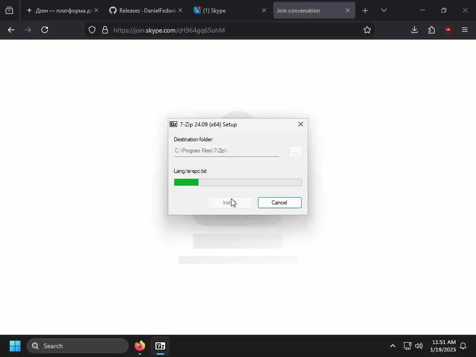Go back to previous page
The width and height of the screenshot is (476, 357).
pos(11,30)
